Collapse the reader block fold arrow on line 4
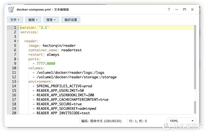The width and height of the screenshot is (205, 132). (x=18, y=41)
